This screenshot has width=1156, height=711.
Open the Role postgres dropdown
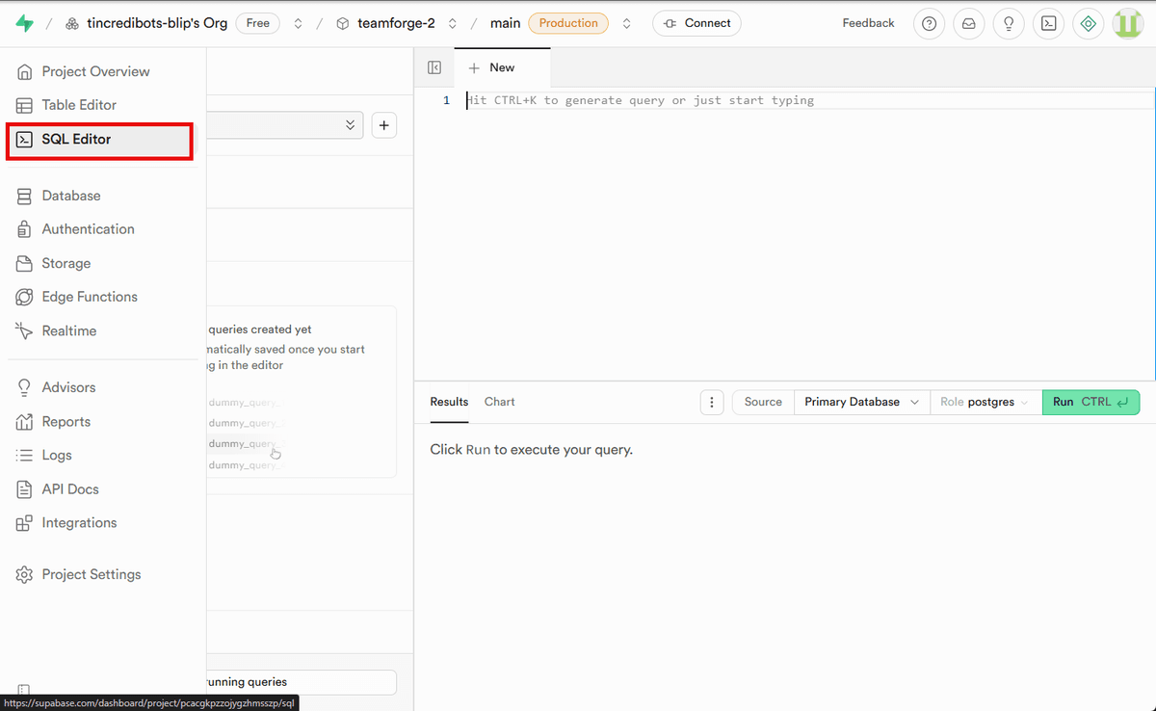(x=984, y=402)
